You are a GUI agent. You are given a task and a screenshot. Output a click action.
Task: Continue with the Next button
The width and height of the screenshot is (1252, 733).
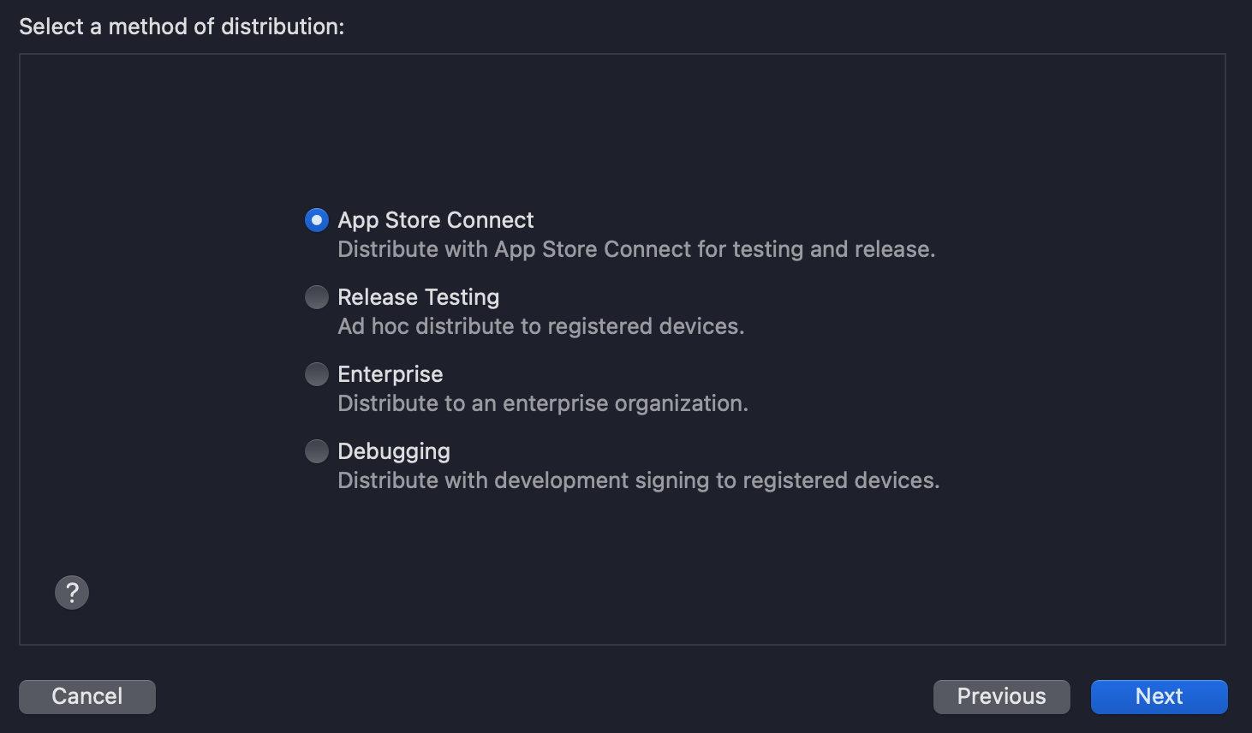[x=1160, y=696]
